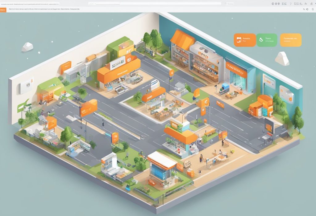
Task: Click the white card panel on the teal wall
Action: coord(286,94)
